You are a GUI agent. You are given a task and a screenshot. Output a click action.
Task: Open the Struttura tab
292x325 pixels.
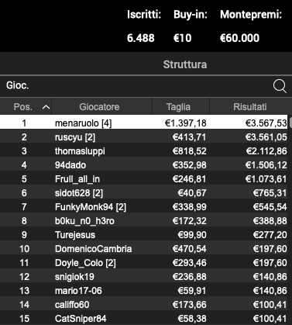coord(185,64)
